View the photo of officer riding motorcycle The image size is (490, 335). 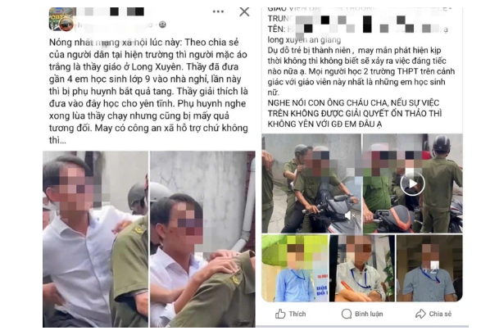[x=311, y=183]
